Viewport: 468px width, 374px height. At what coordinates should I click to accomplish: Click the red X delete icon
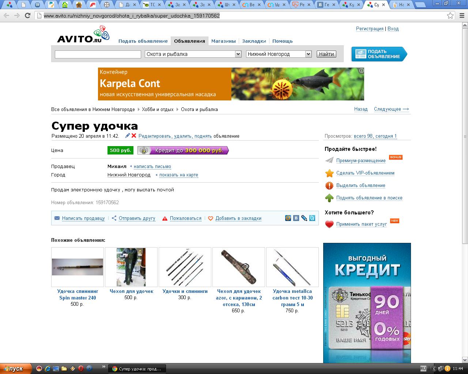pyautogui.click(x=134, y=136)
